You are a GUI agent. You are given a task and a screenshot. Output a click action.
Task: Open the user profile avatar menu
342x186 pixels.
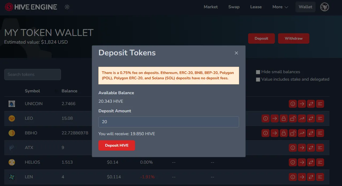324,7
